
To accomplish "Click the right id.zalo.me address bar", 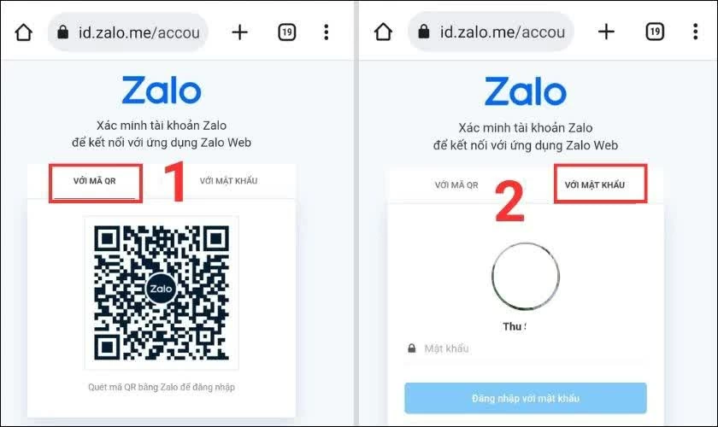I will click(x=491, y=32).
